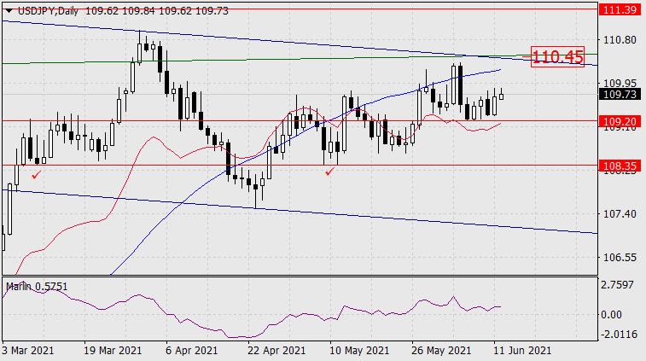Click the 0.00 oscillator scale value

(611, 315)
